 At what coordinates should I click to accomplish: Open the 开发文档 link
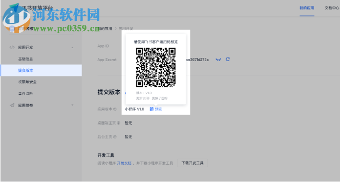[124, 163]
